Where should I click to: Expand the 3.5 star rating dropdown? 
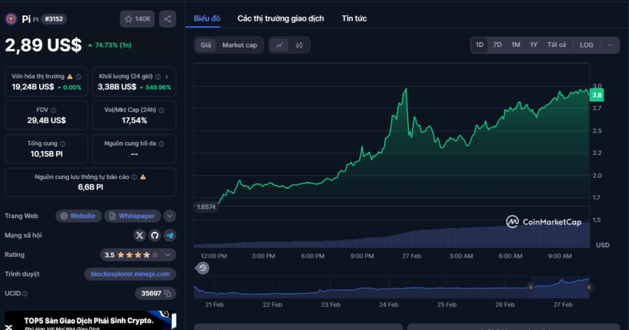(168, 255)
